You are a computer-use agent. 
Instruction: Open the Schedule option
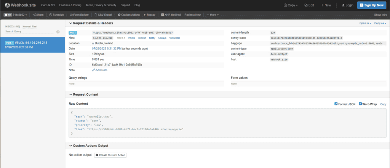click(x=57, y=15)
